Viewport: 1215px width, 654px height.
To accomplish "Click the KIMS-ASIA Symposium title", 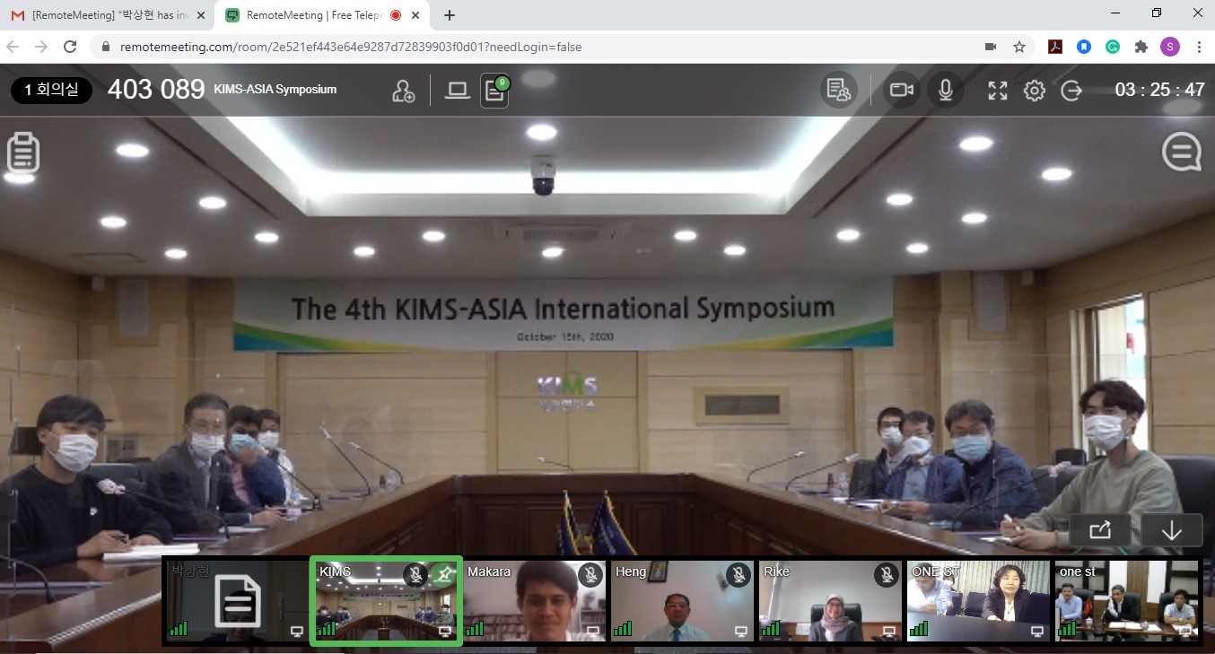I will point(275,90).
